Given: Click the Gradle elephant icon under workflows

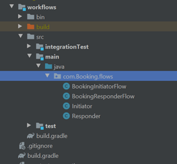Looking at the screenshot, I should pos(30,136).
